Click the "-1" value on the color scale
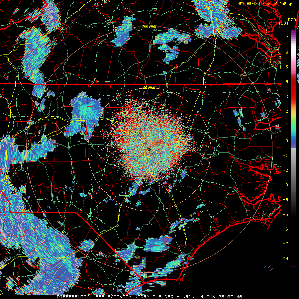Viewport: 299px width, 299px height. (285, 155)
